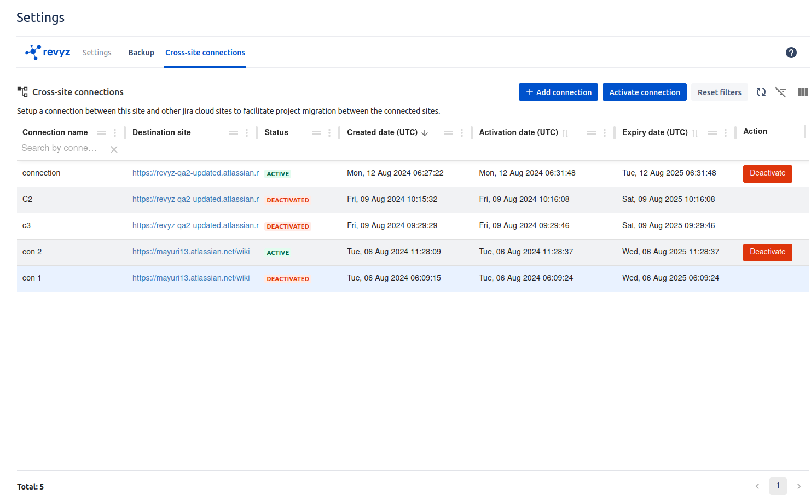Screen dimensions: 811x495
Task: Click the Add connection button
Action: point(558,92)
